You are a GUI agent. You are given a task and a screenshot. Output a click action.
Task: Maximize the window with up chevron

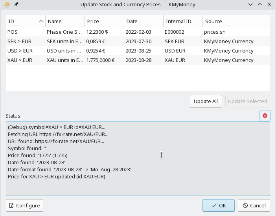pos(260,4)
